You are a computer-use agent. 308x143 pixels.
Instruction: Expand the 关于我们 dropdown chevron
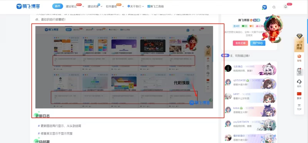[x=143, y=7]
